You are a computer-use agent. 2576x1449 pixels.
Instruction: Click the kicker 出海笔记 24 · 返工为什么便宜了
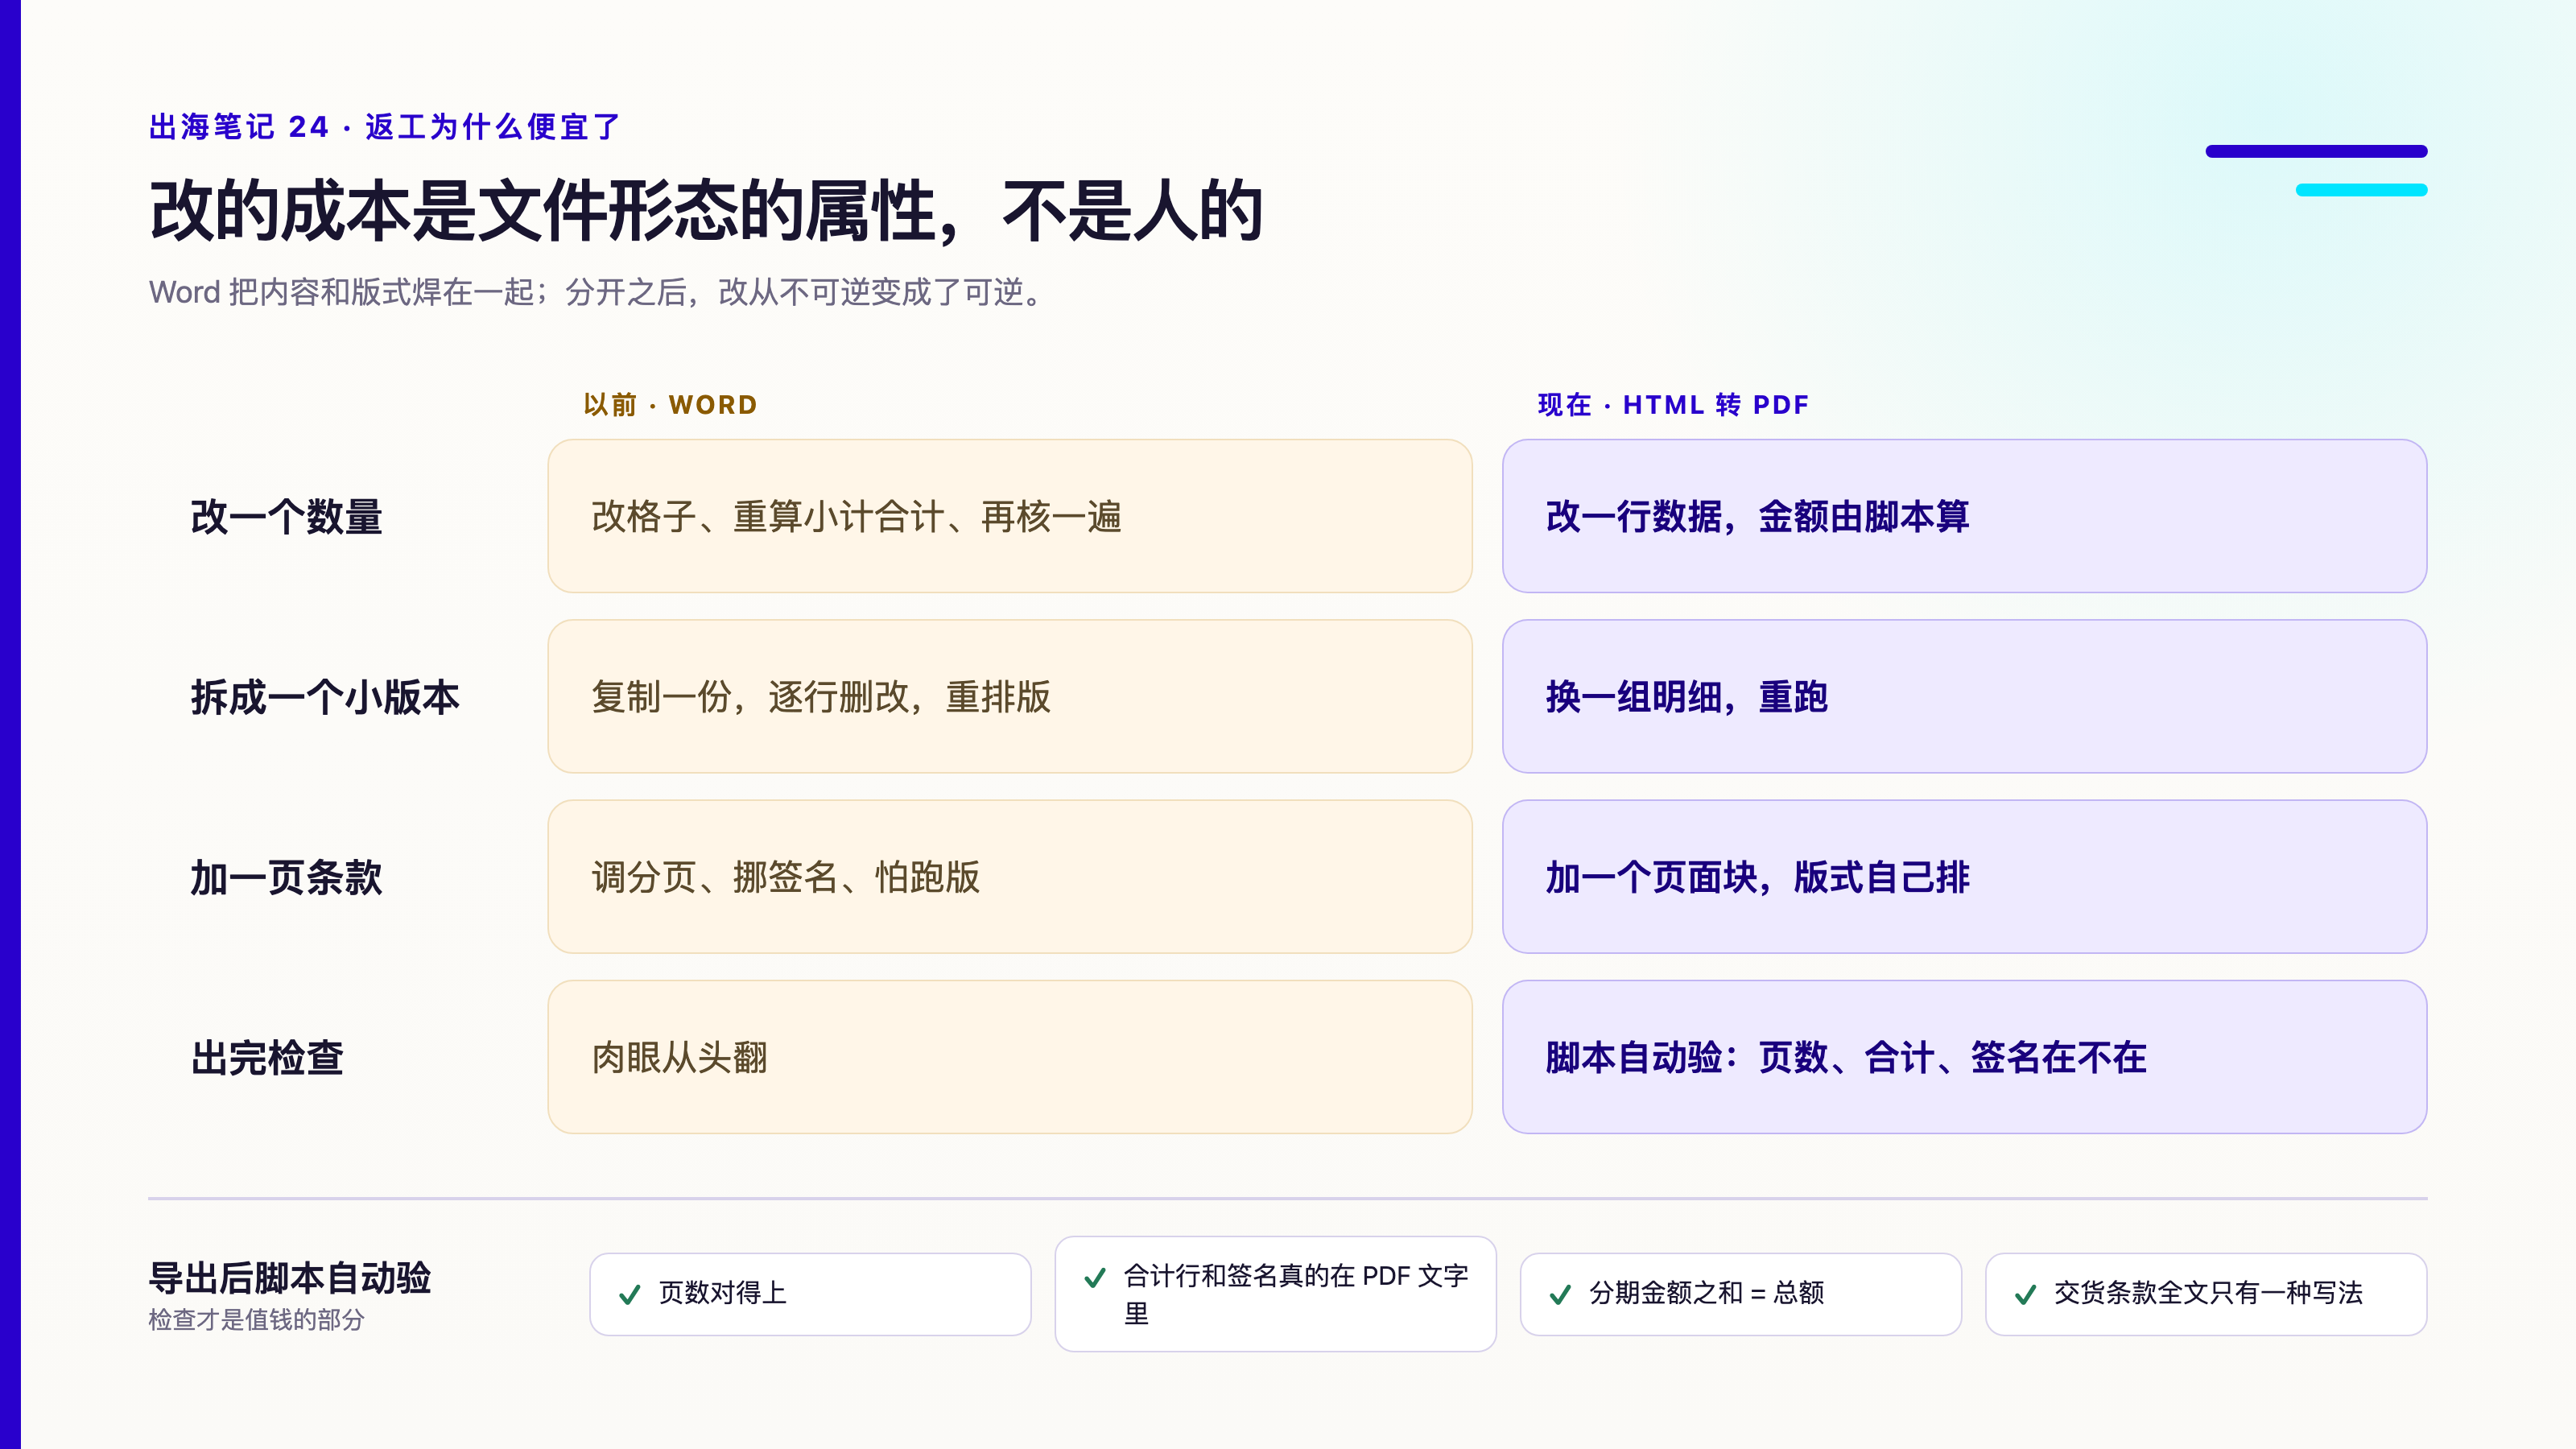point(385,127)
